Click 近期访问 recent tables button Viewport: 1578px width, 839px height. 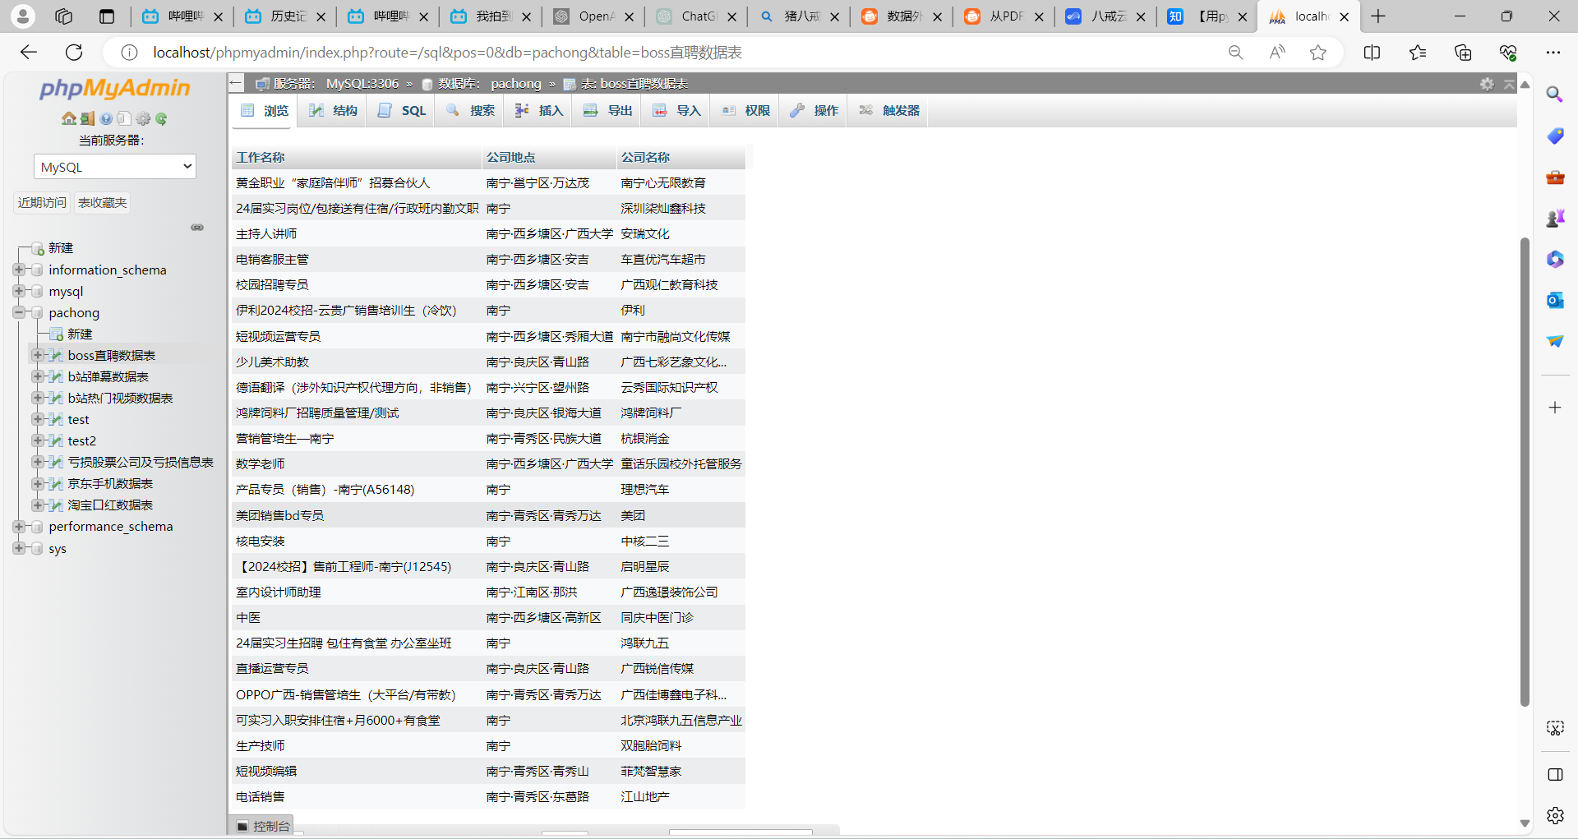[43, 203]
